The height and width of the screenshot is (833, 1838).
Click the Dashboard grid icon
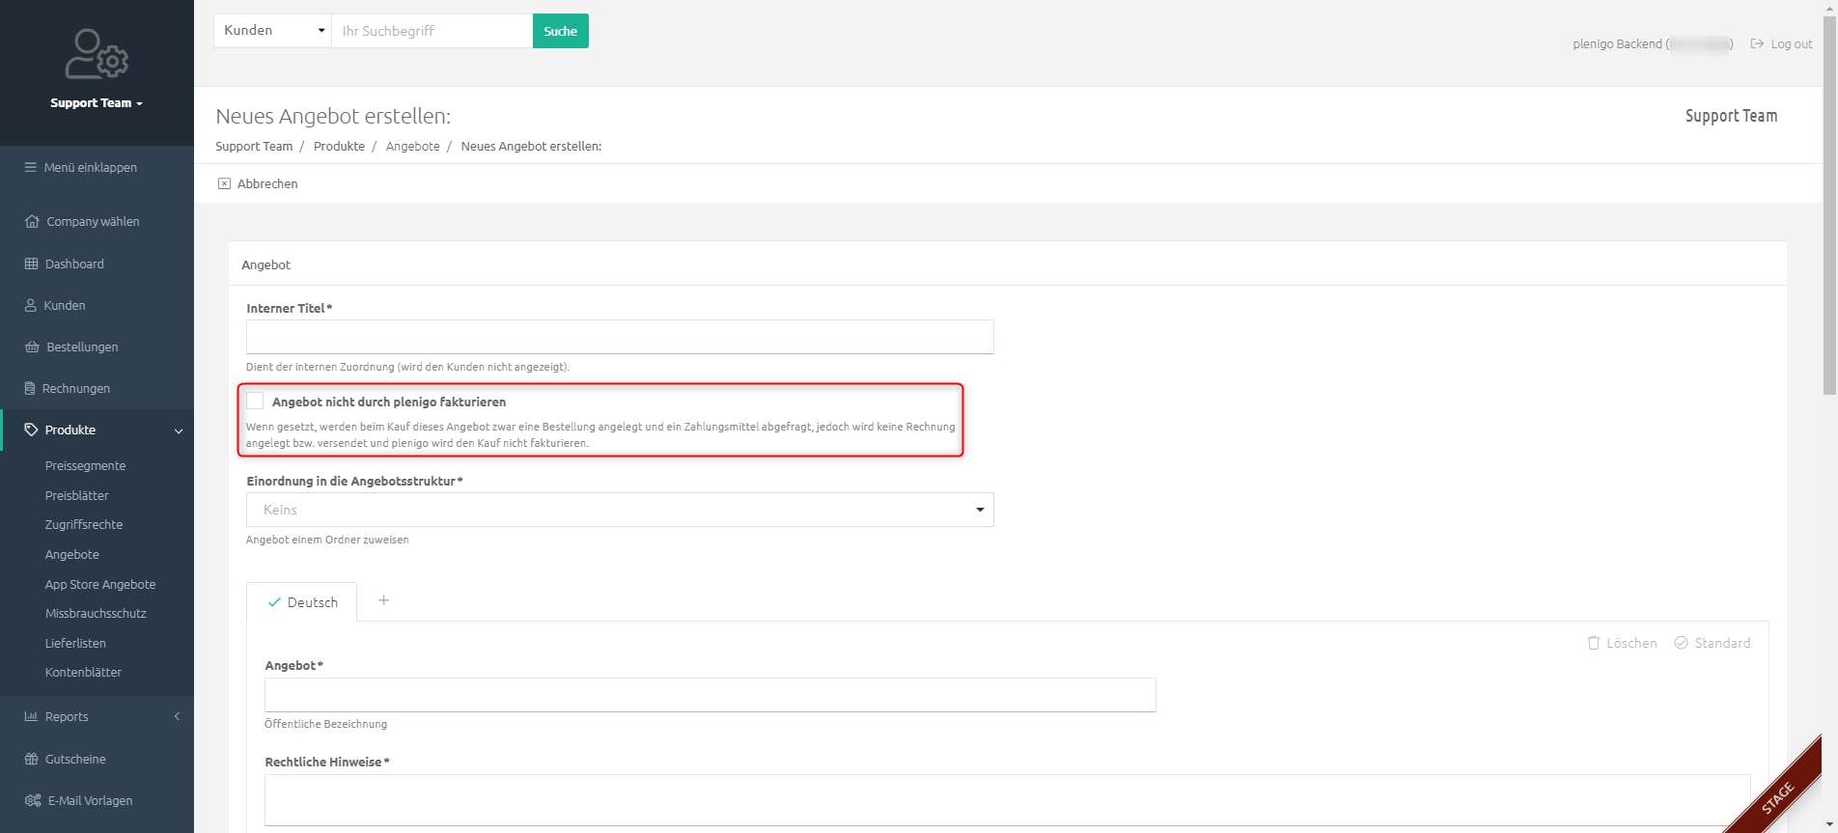[32, 264]
